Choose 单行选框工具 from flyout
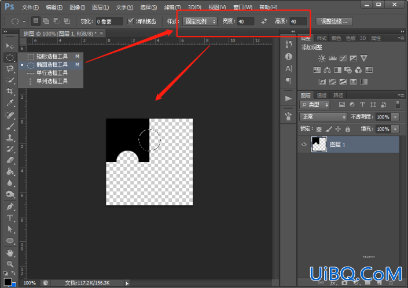This screenshot has height=288, width=408. 51,73
